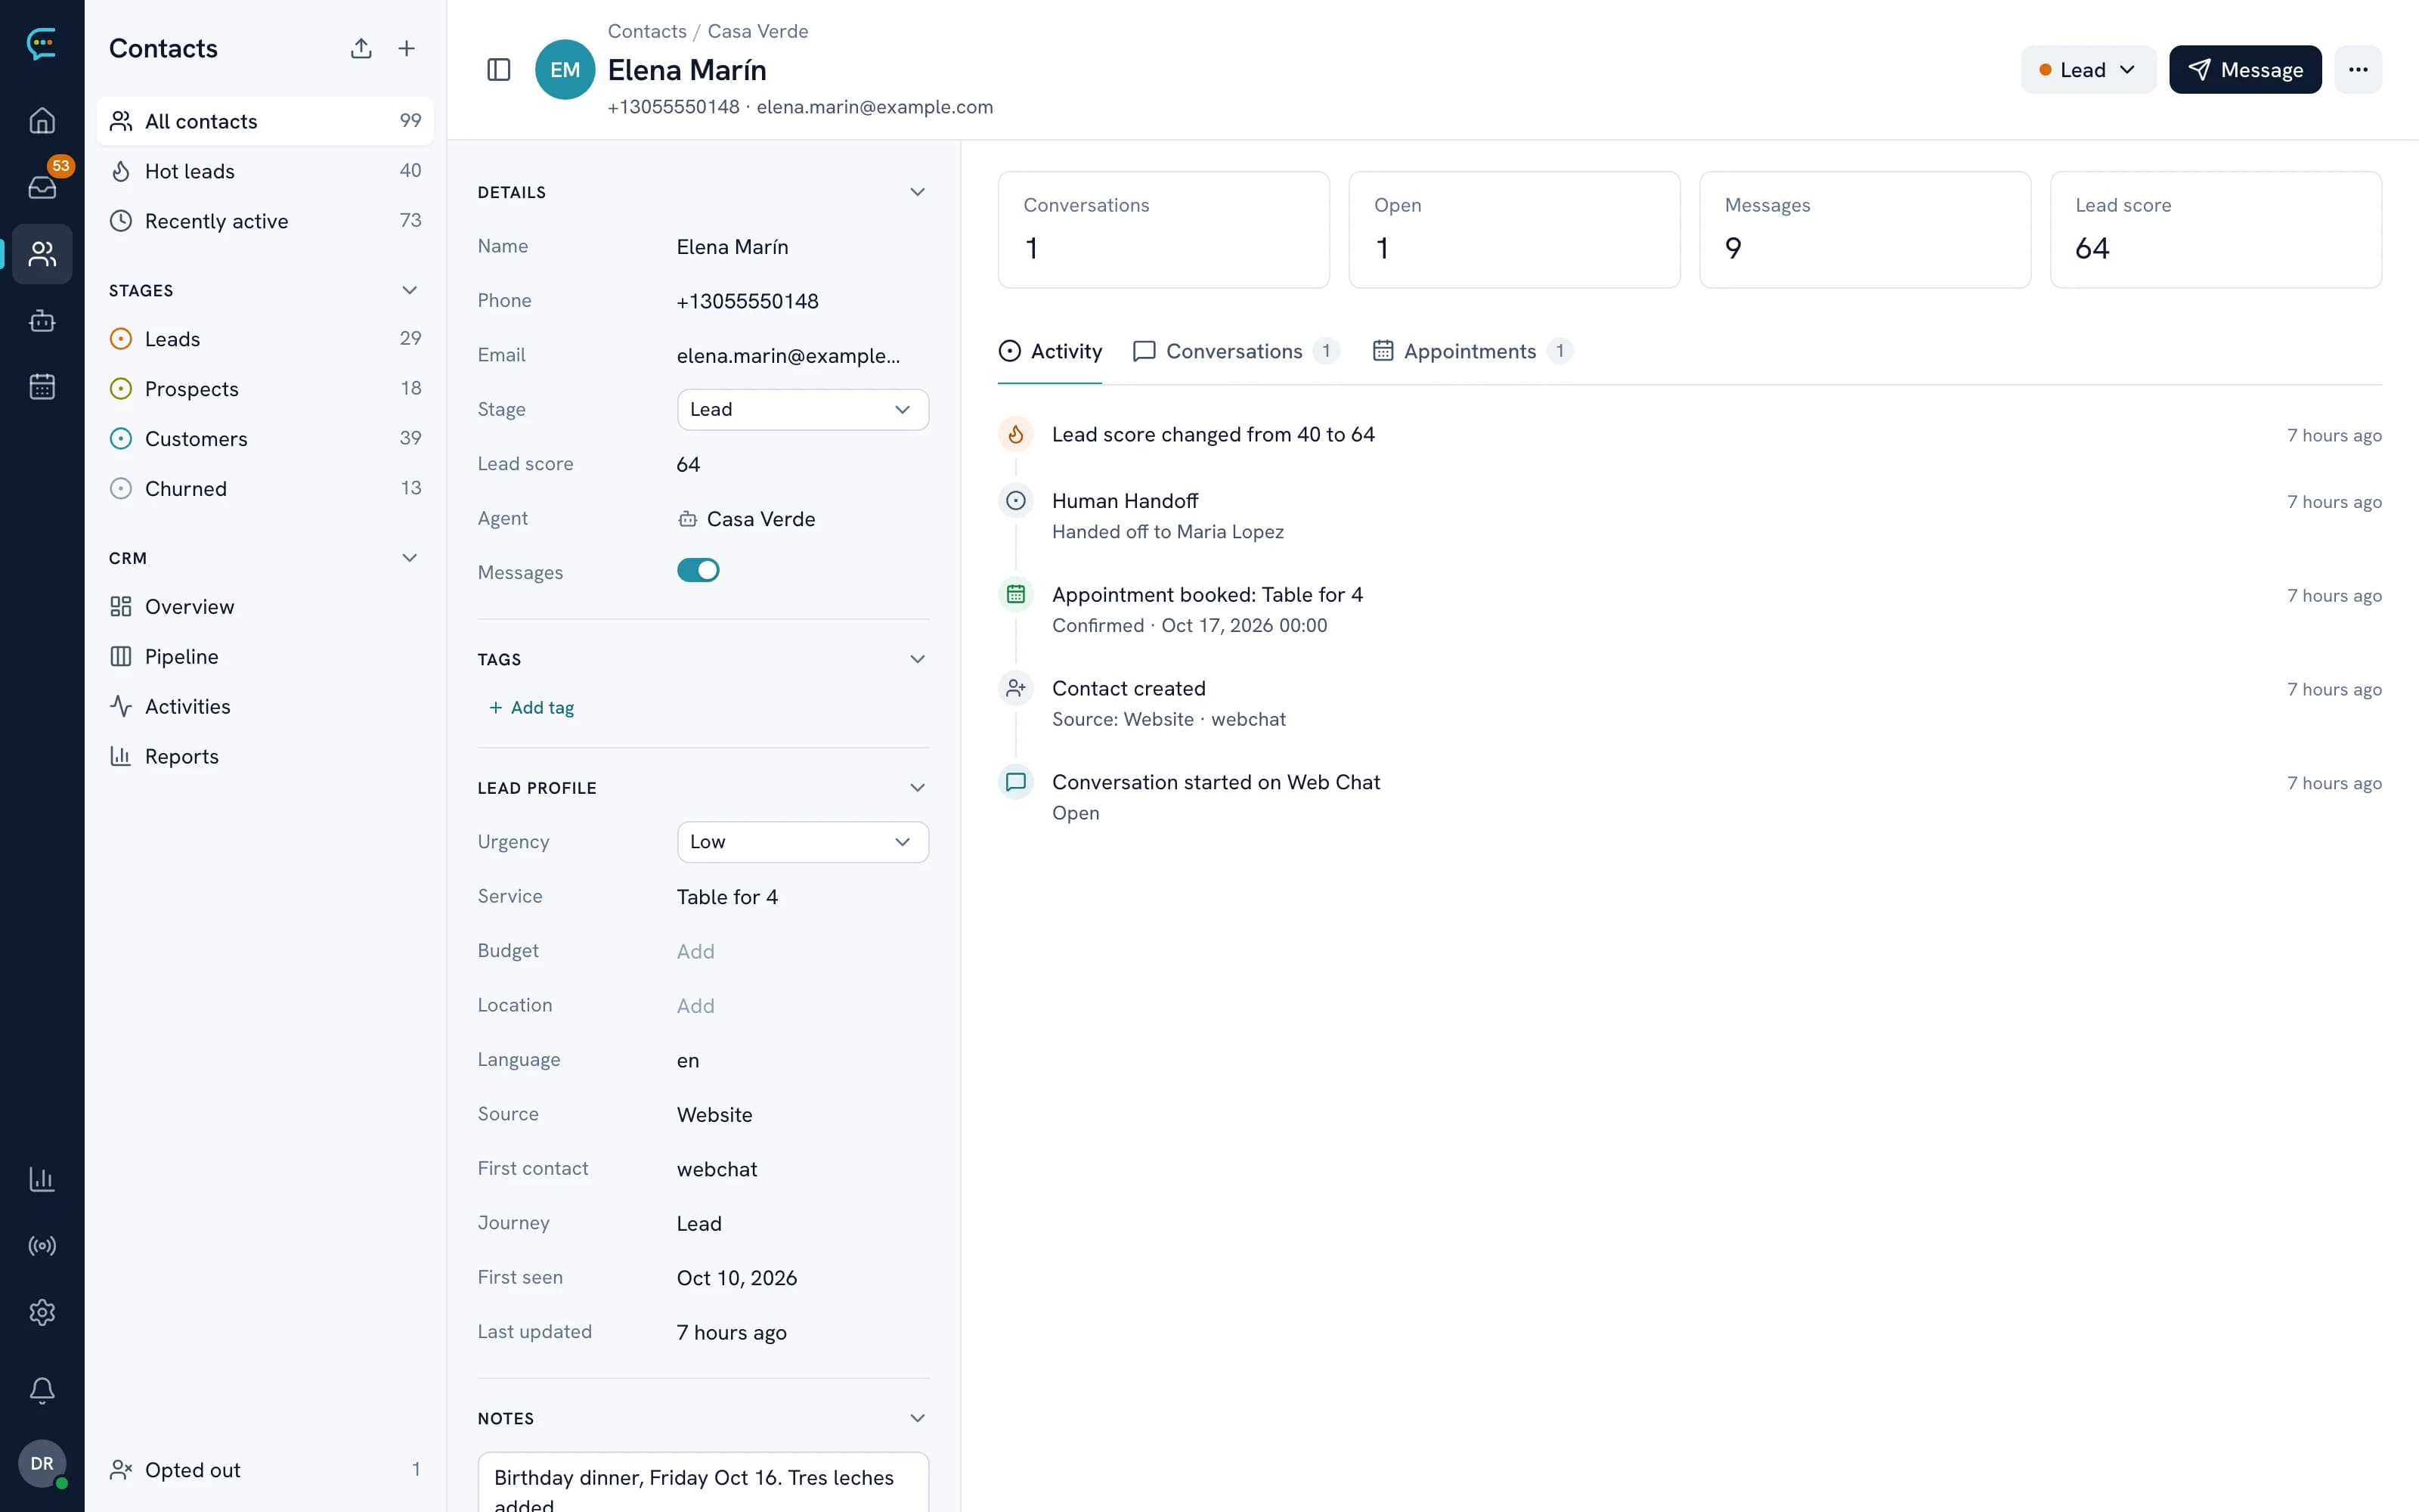Viewport: 2419px width, 1512px height.
Task: Click the plus icon to add contact
Action: point(407,48)
